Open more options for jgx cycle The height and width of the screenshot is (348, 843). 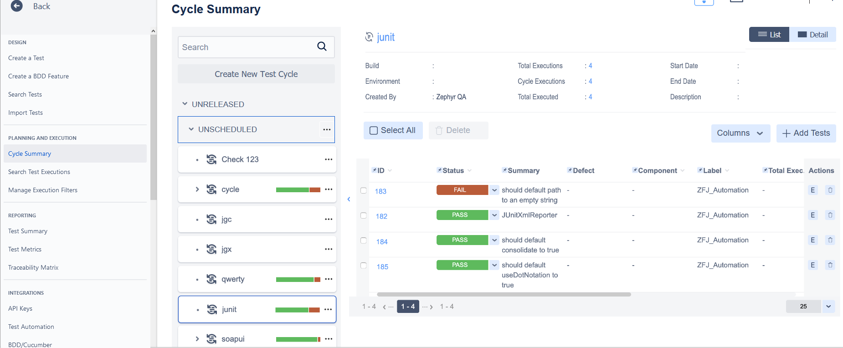329,250
